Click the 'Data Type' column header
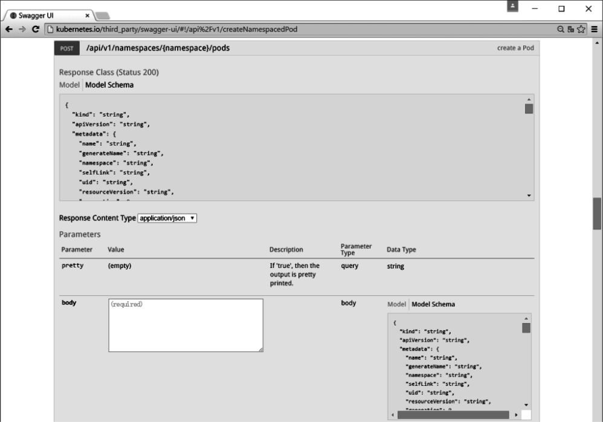The width and height of the screenshot is (603, 422). coord(401,249)
